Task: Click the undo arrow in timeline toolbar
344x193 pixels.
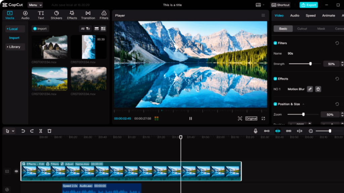Action: (x=23, y=131)
